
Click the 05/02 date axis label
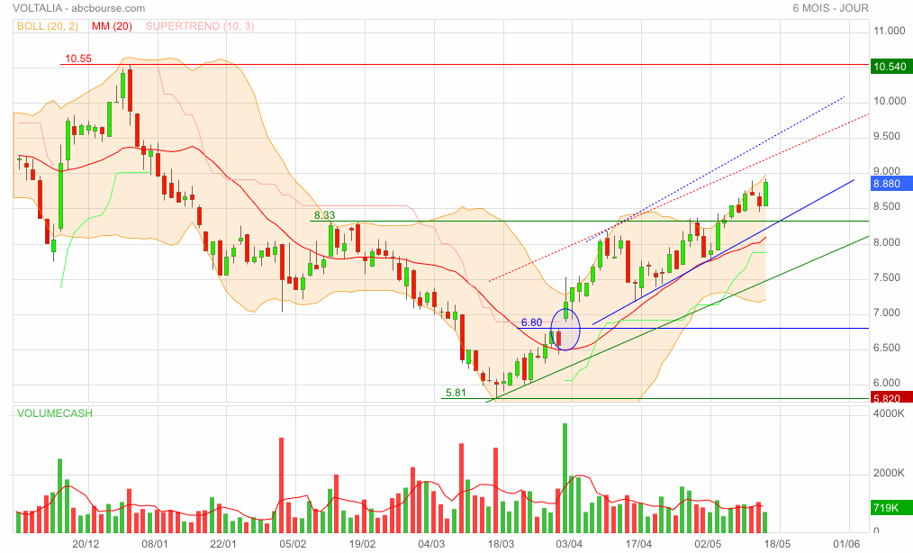293,544
